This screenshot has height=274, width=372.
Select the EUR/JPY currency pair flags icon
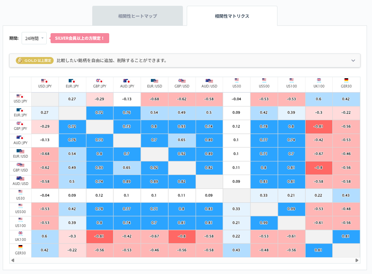(72, 81)
